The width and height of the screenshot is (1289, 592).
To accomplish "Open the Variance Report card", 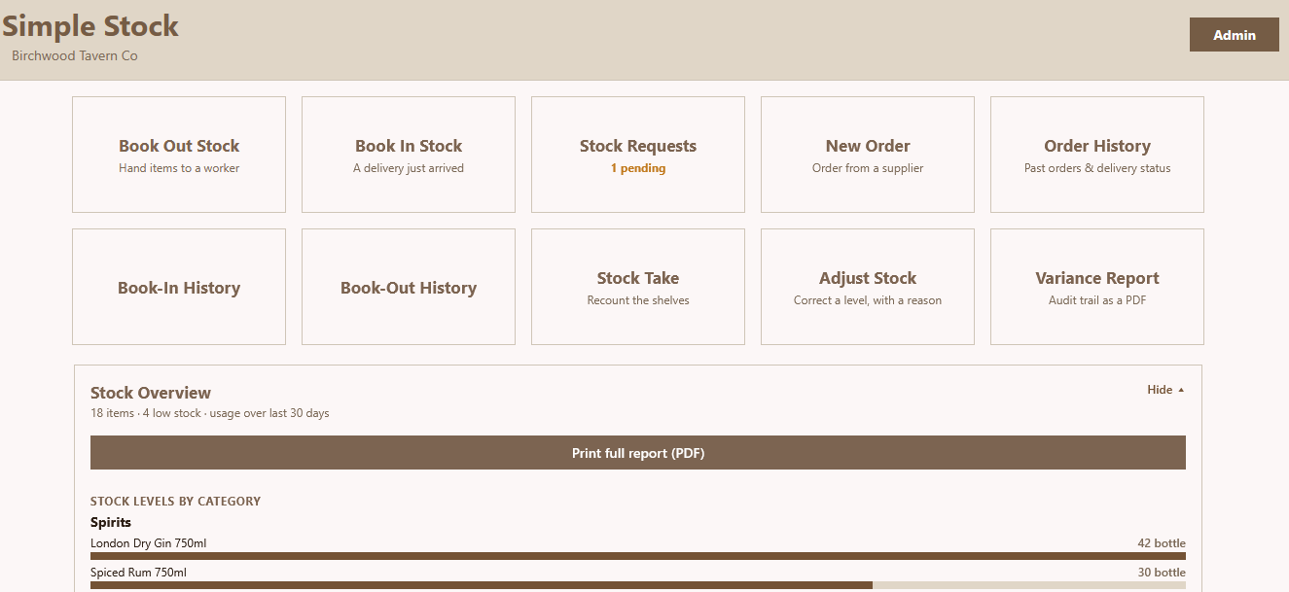I will (1097, 287).
